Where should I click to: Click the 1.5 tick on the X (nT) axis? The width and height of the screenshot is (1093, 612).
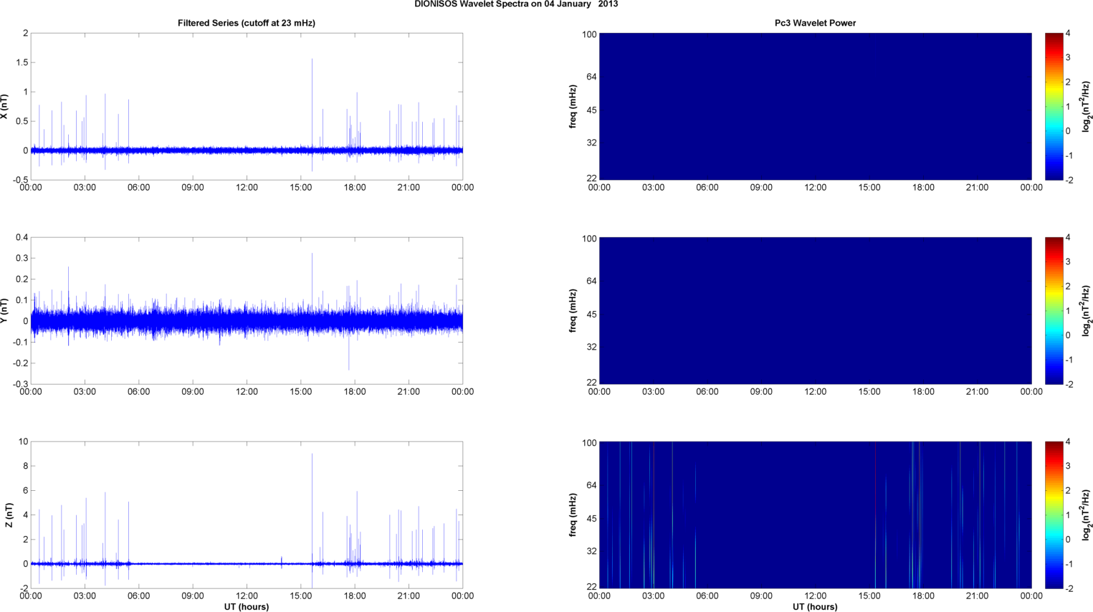[22, 62]
